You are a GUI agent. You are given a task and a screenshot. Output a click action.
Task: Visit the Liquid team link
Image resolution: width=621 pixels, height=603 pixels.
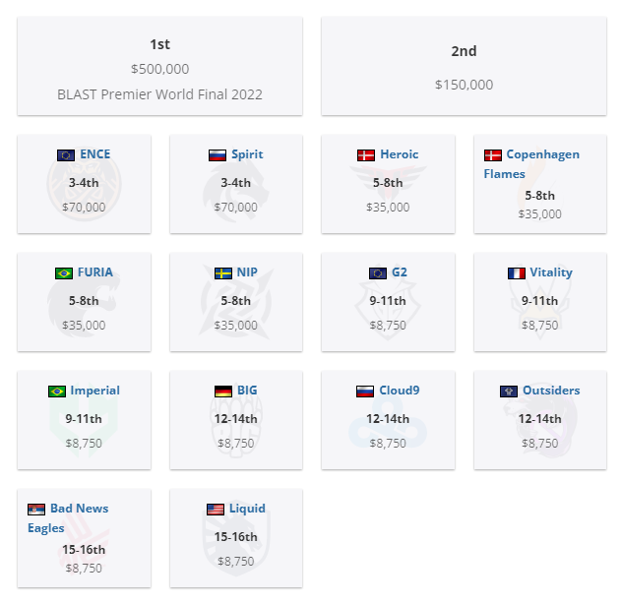pyautogui.click(x=247, y=508)
